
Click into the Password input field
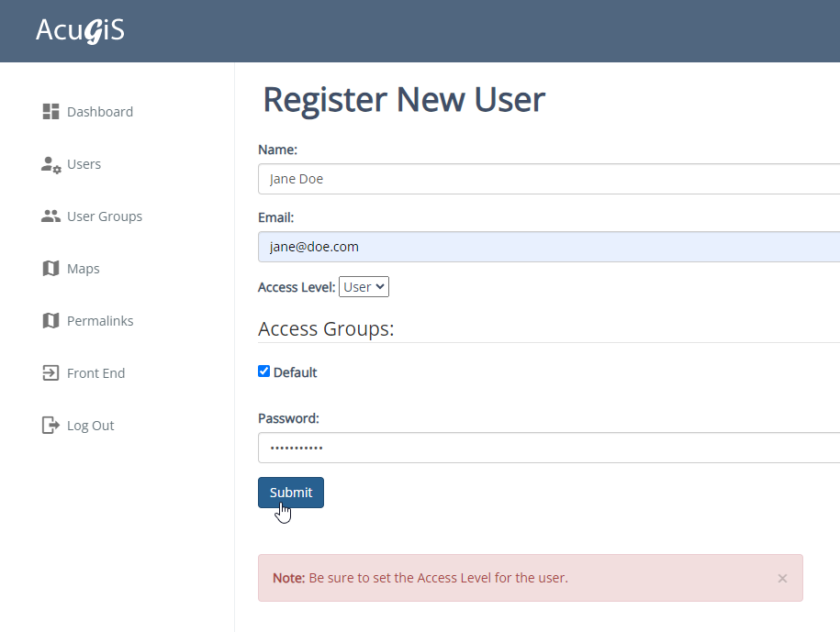(x=549, y=448)
